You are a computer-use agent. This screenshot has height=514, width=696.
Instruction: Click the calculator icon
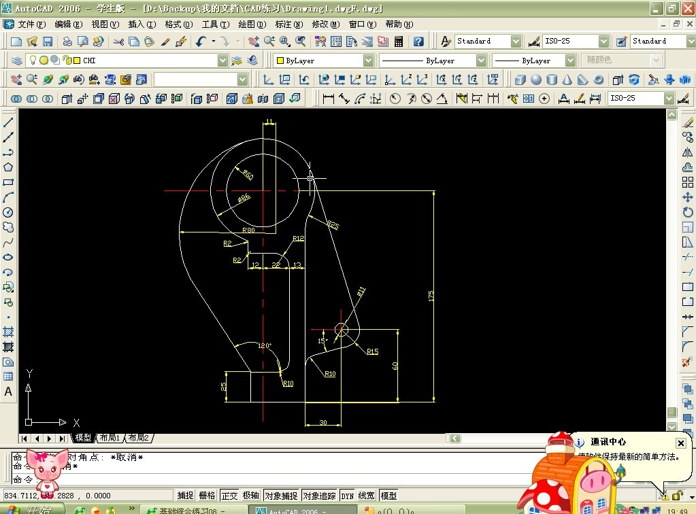click(x=399, y=41)
